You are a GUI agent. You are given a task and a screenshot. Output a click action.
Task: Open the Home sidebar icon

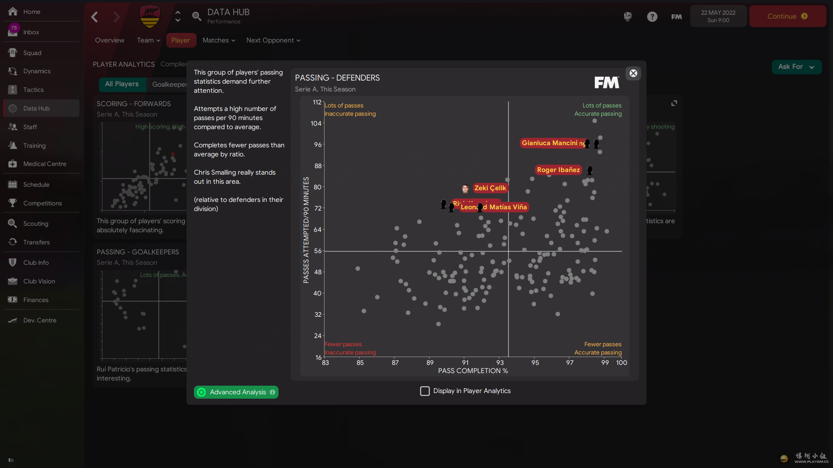pyautogui.click(x=13, y=12)
